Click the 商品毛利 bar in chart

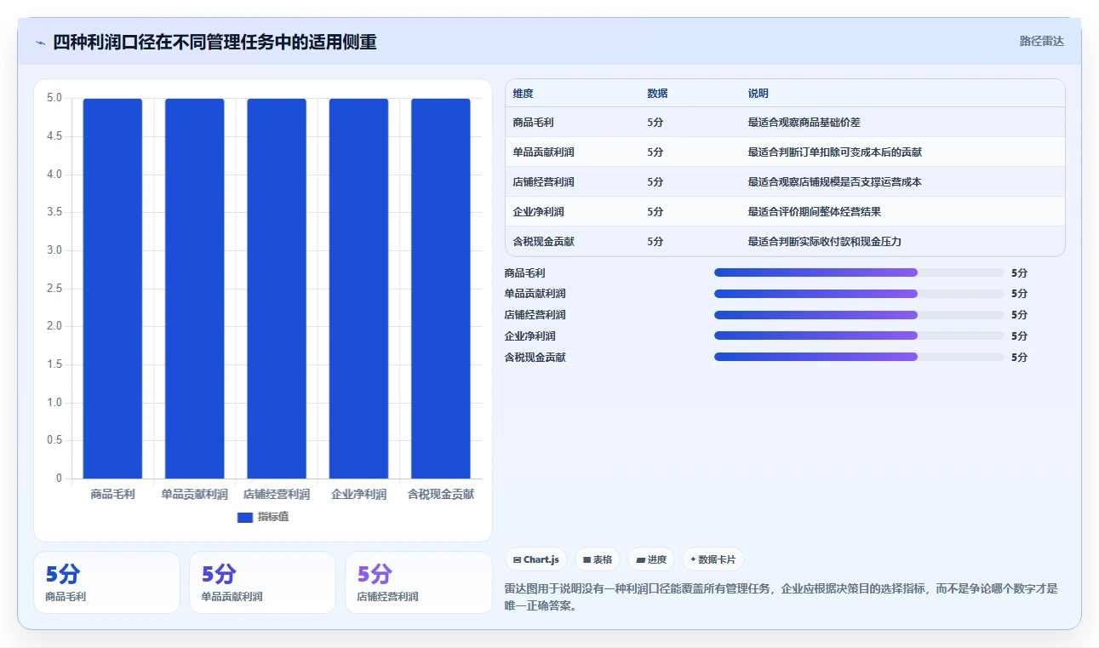click(112, 289)
